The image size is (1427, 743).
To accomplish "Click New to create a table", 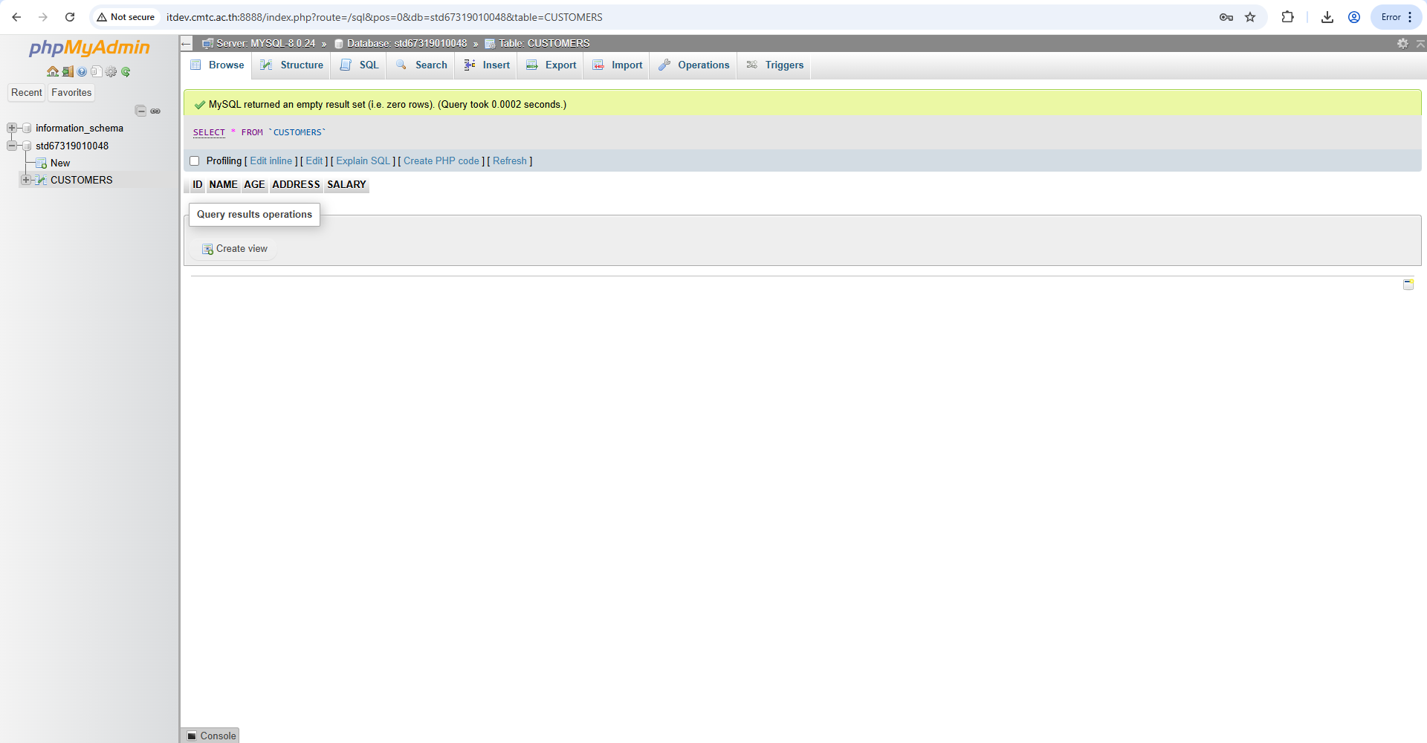I will [60, 163].
